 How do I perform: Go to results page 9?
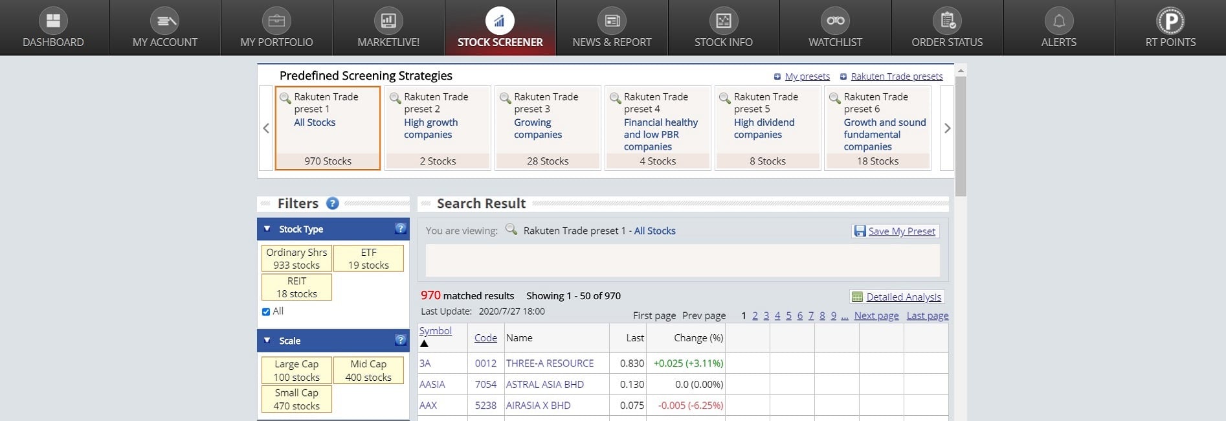(834, 315)
